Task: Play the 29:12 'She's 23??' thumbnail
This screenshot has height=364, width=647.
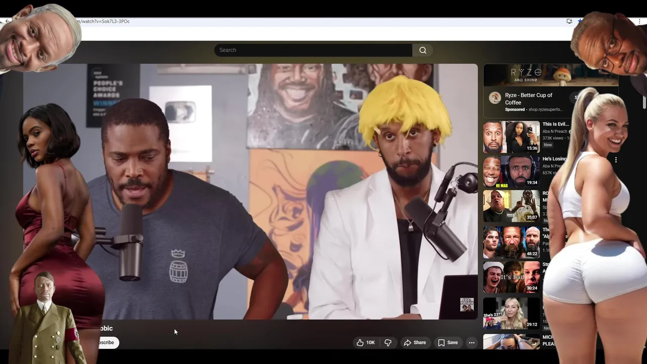Action: [x=511, y=313]
